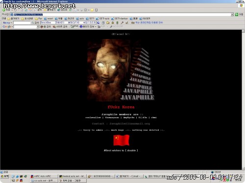Open the 'woori' link bar bookmark

tap(49, 19)
